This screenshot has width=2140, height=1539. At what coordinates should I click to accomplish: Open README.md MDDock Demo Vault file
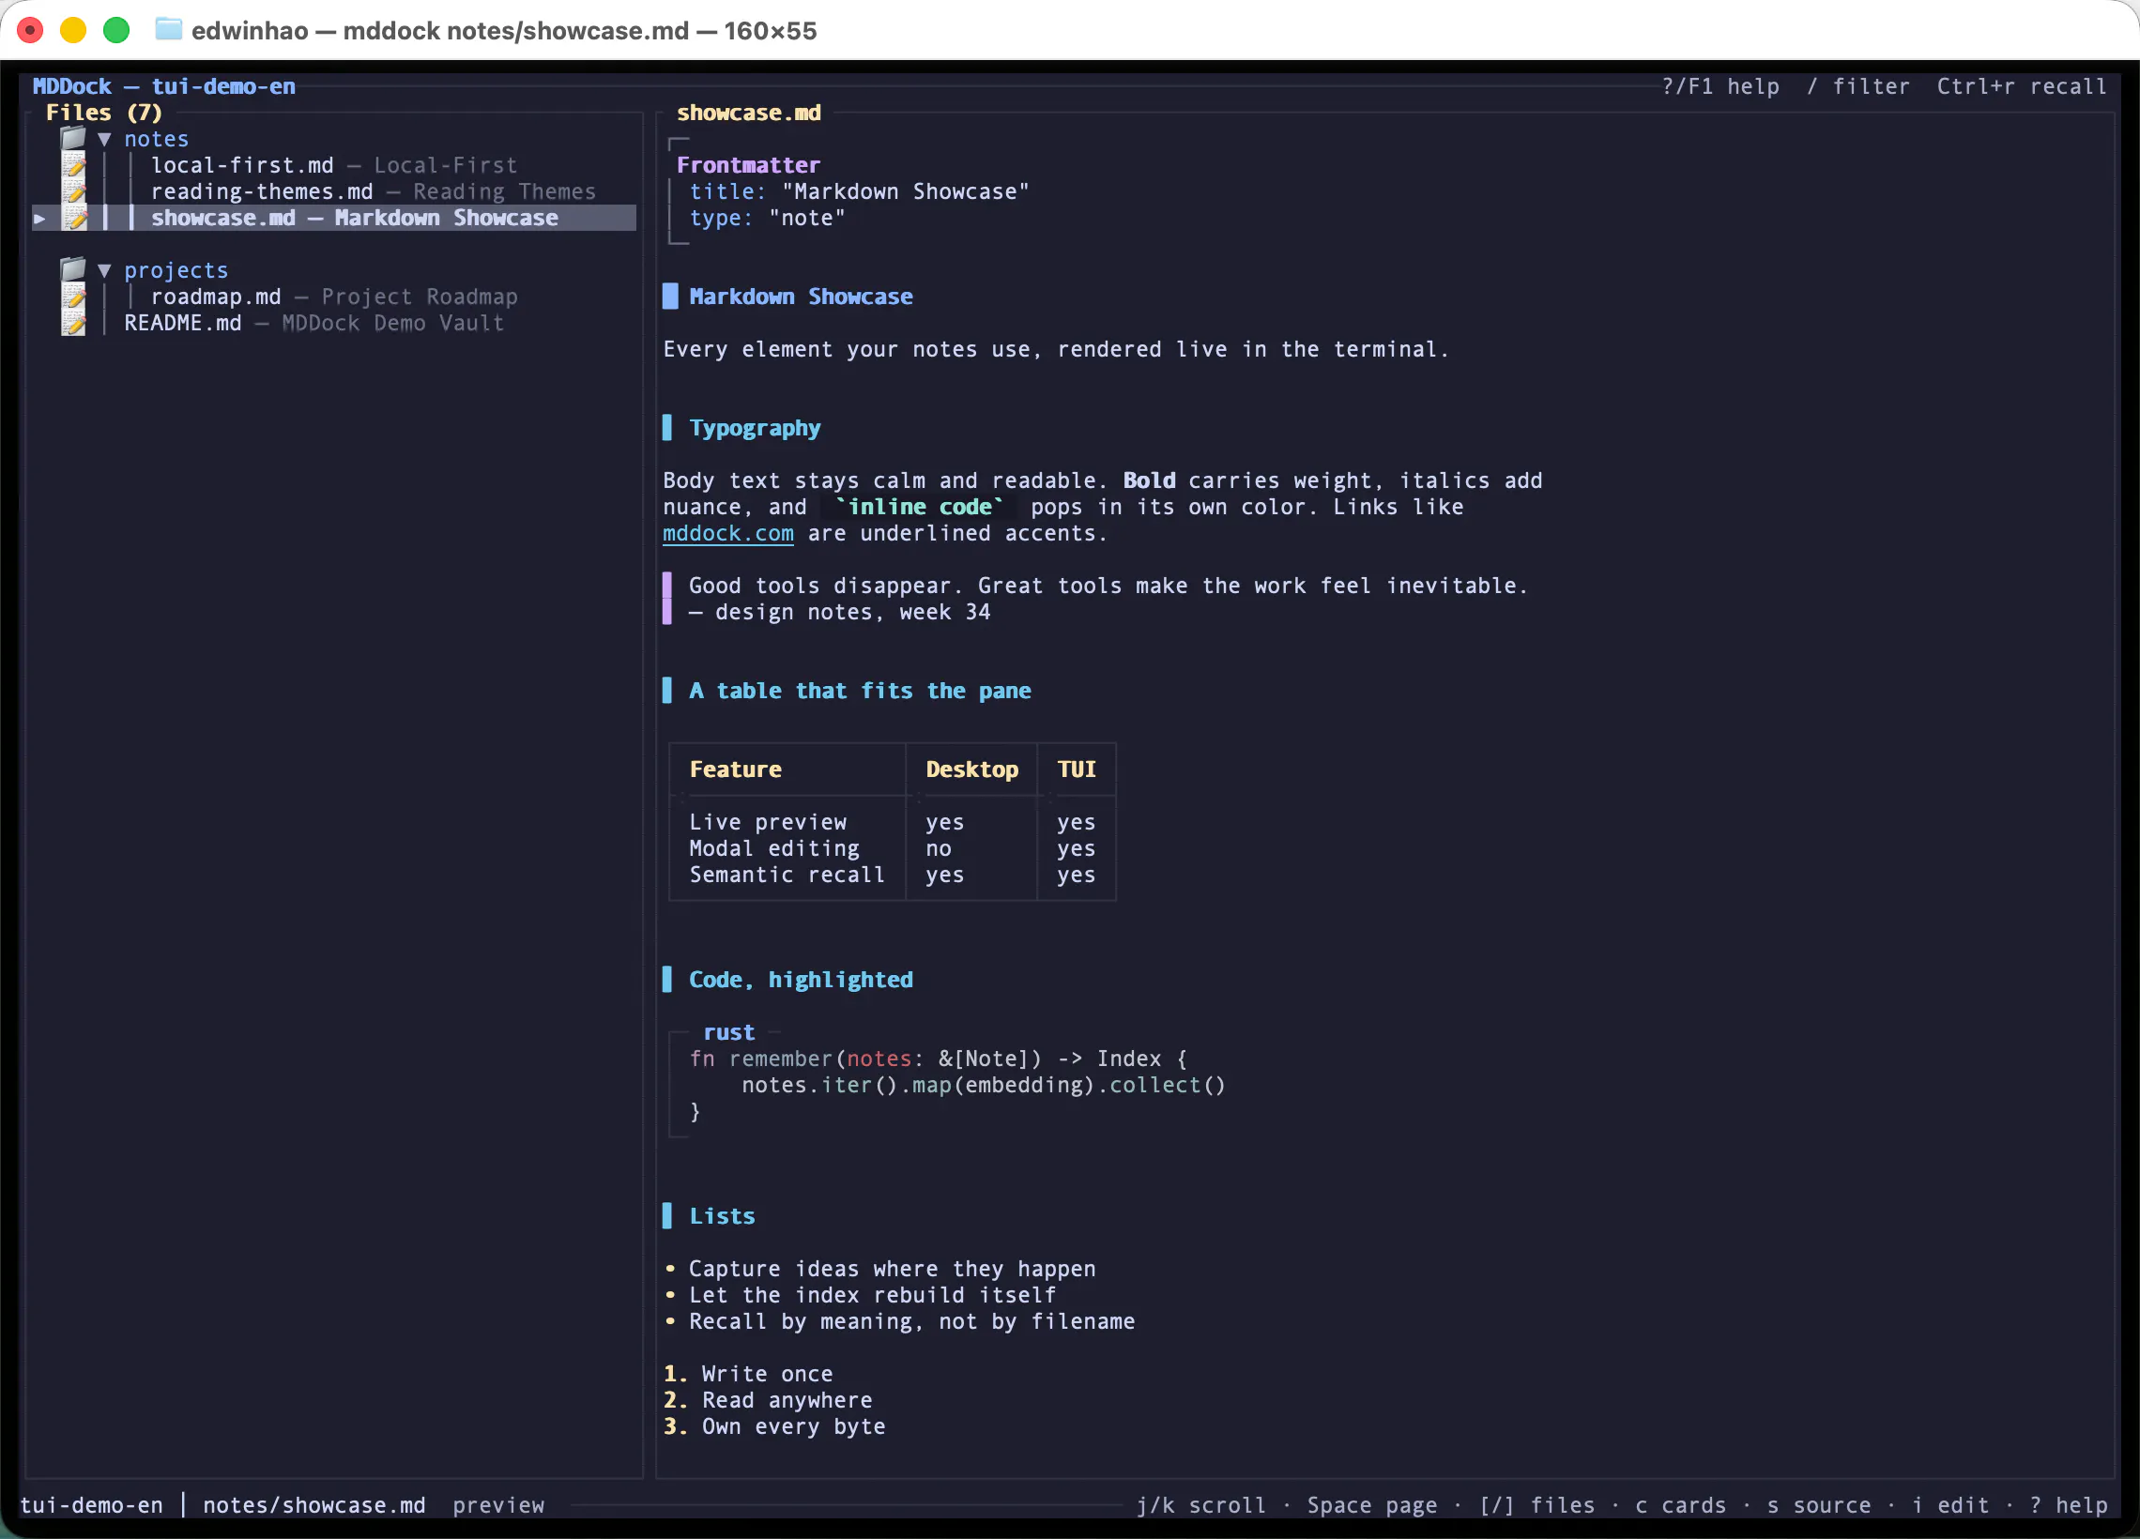[x=314, y=323]
